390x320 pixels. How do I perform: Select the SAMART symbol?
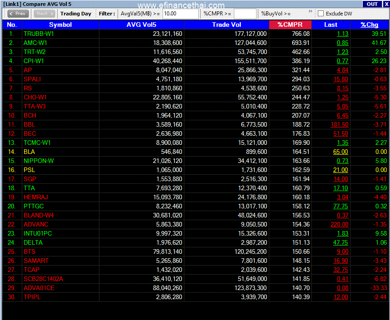point(36,261)
